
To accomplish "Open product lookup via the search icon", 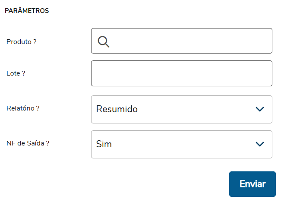I will 104,41.
